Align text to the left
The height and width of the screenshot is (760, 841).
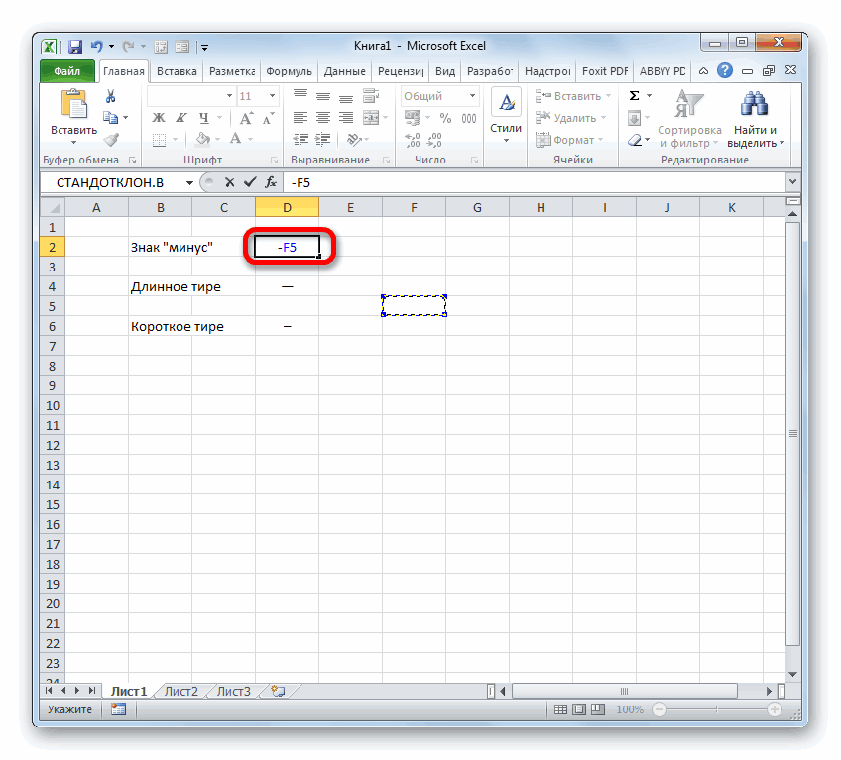click(300, 118)
